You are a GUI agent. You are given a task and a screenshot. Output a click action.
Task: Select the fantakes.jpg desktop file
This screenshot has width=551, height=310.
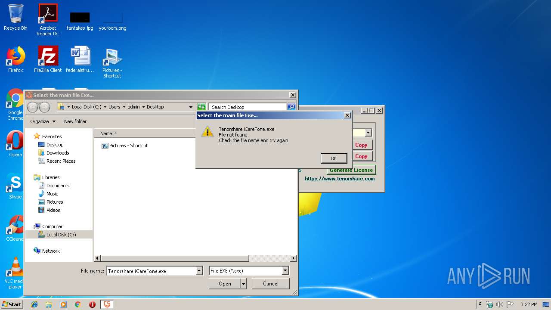tap(80, 21)
